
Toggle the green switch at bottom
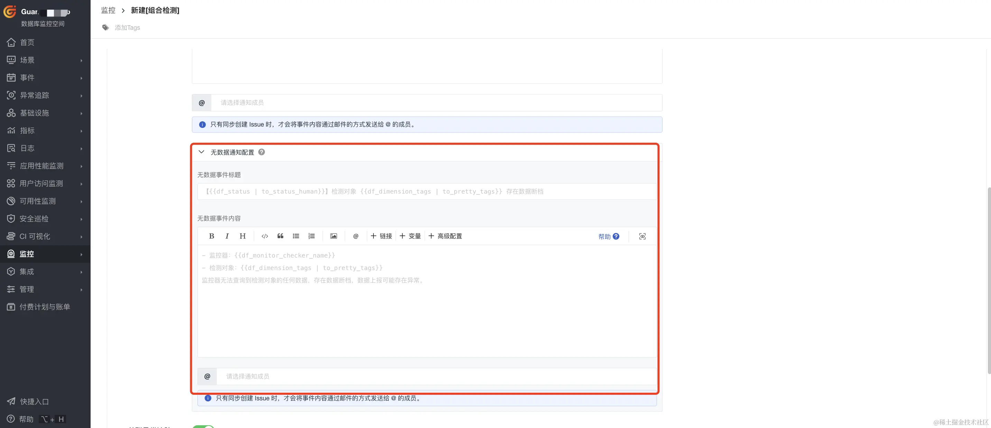point(203,426)
